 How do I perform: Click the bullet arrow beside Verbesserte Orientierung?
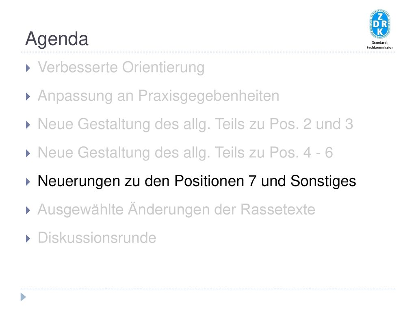point(28,68)
